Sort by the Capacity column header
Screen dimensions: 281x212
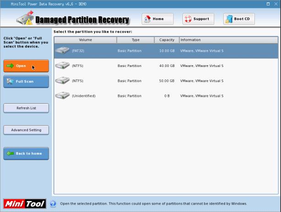point(167,40)
